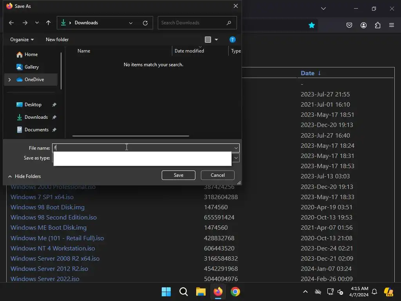Click the network display tray icon
This screenshot has width=401, height=301.
coord(330,292)
